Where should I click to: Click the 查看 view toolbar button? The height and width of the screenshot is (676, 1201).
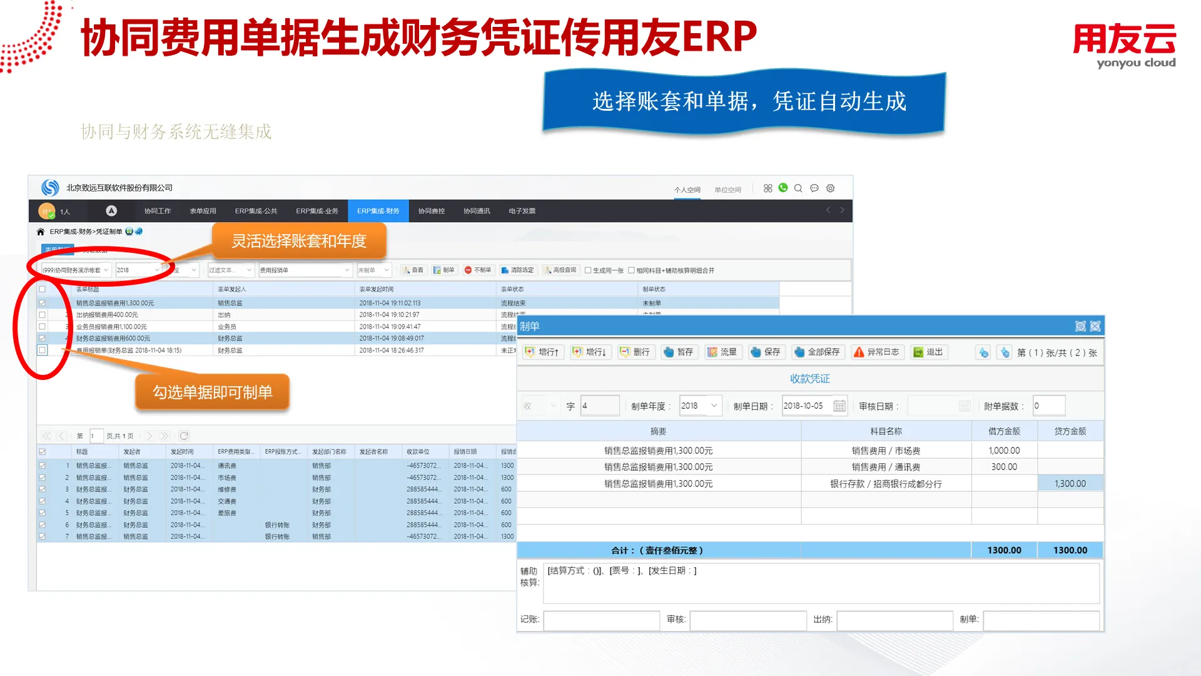click(413, 270)
